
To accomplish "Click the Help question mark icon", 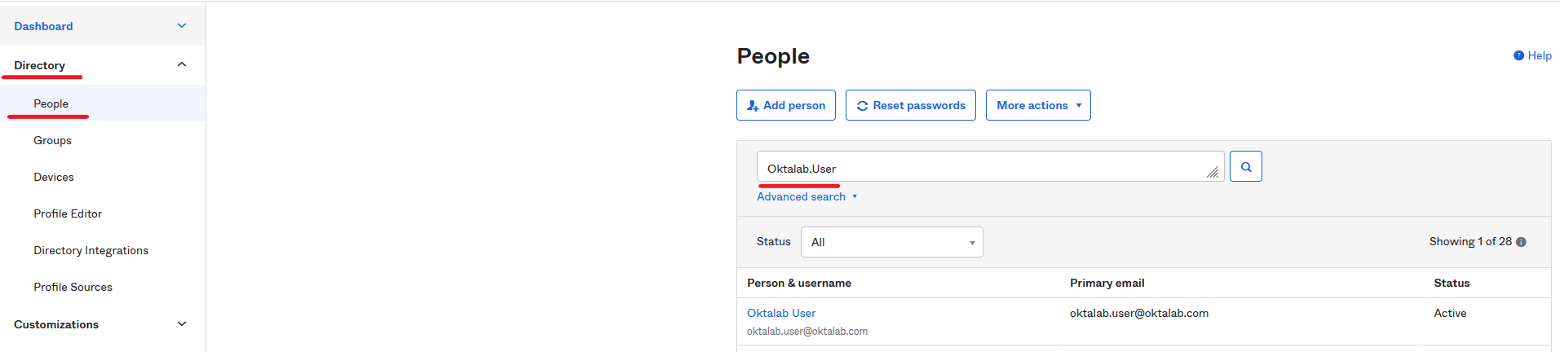I will [x=1518, y=55].
